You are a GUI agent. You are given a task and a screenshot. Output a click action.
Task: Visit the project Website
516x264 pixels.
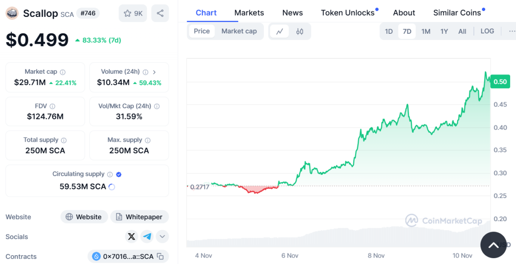click(84, 217)
